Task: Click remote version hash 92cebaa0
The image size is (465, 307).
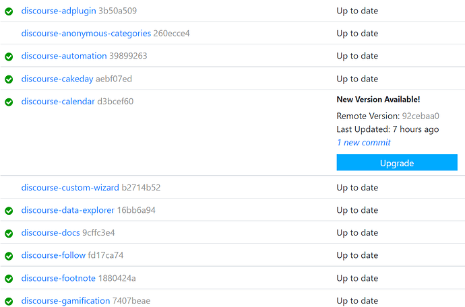Action: [x=421, y=116]
